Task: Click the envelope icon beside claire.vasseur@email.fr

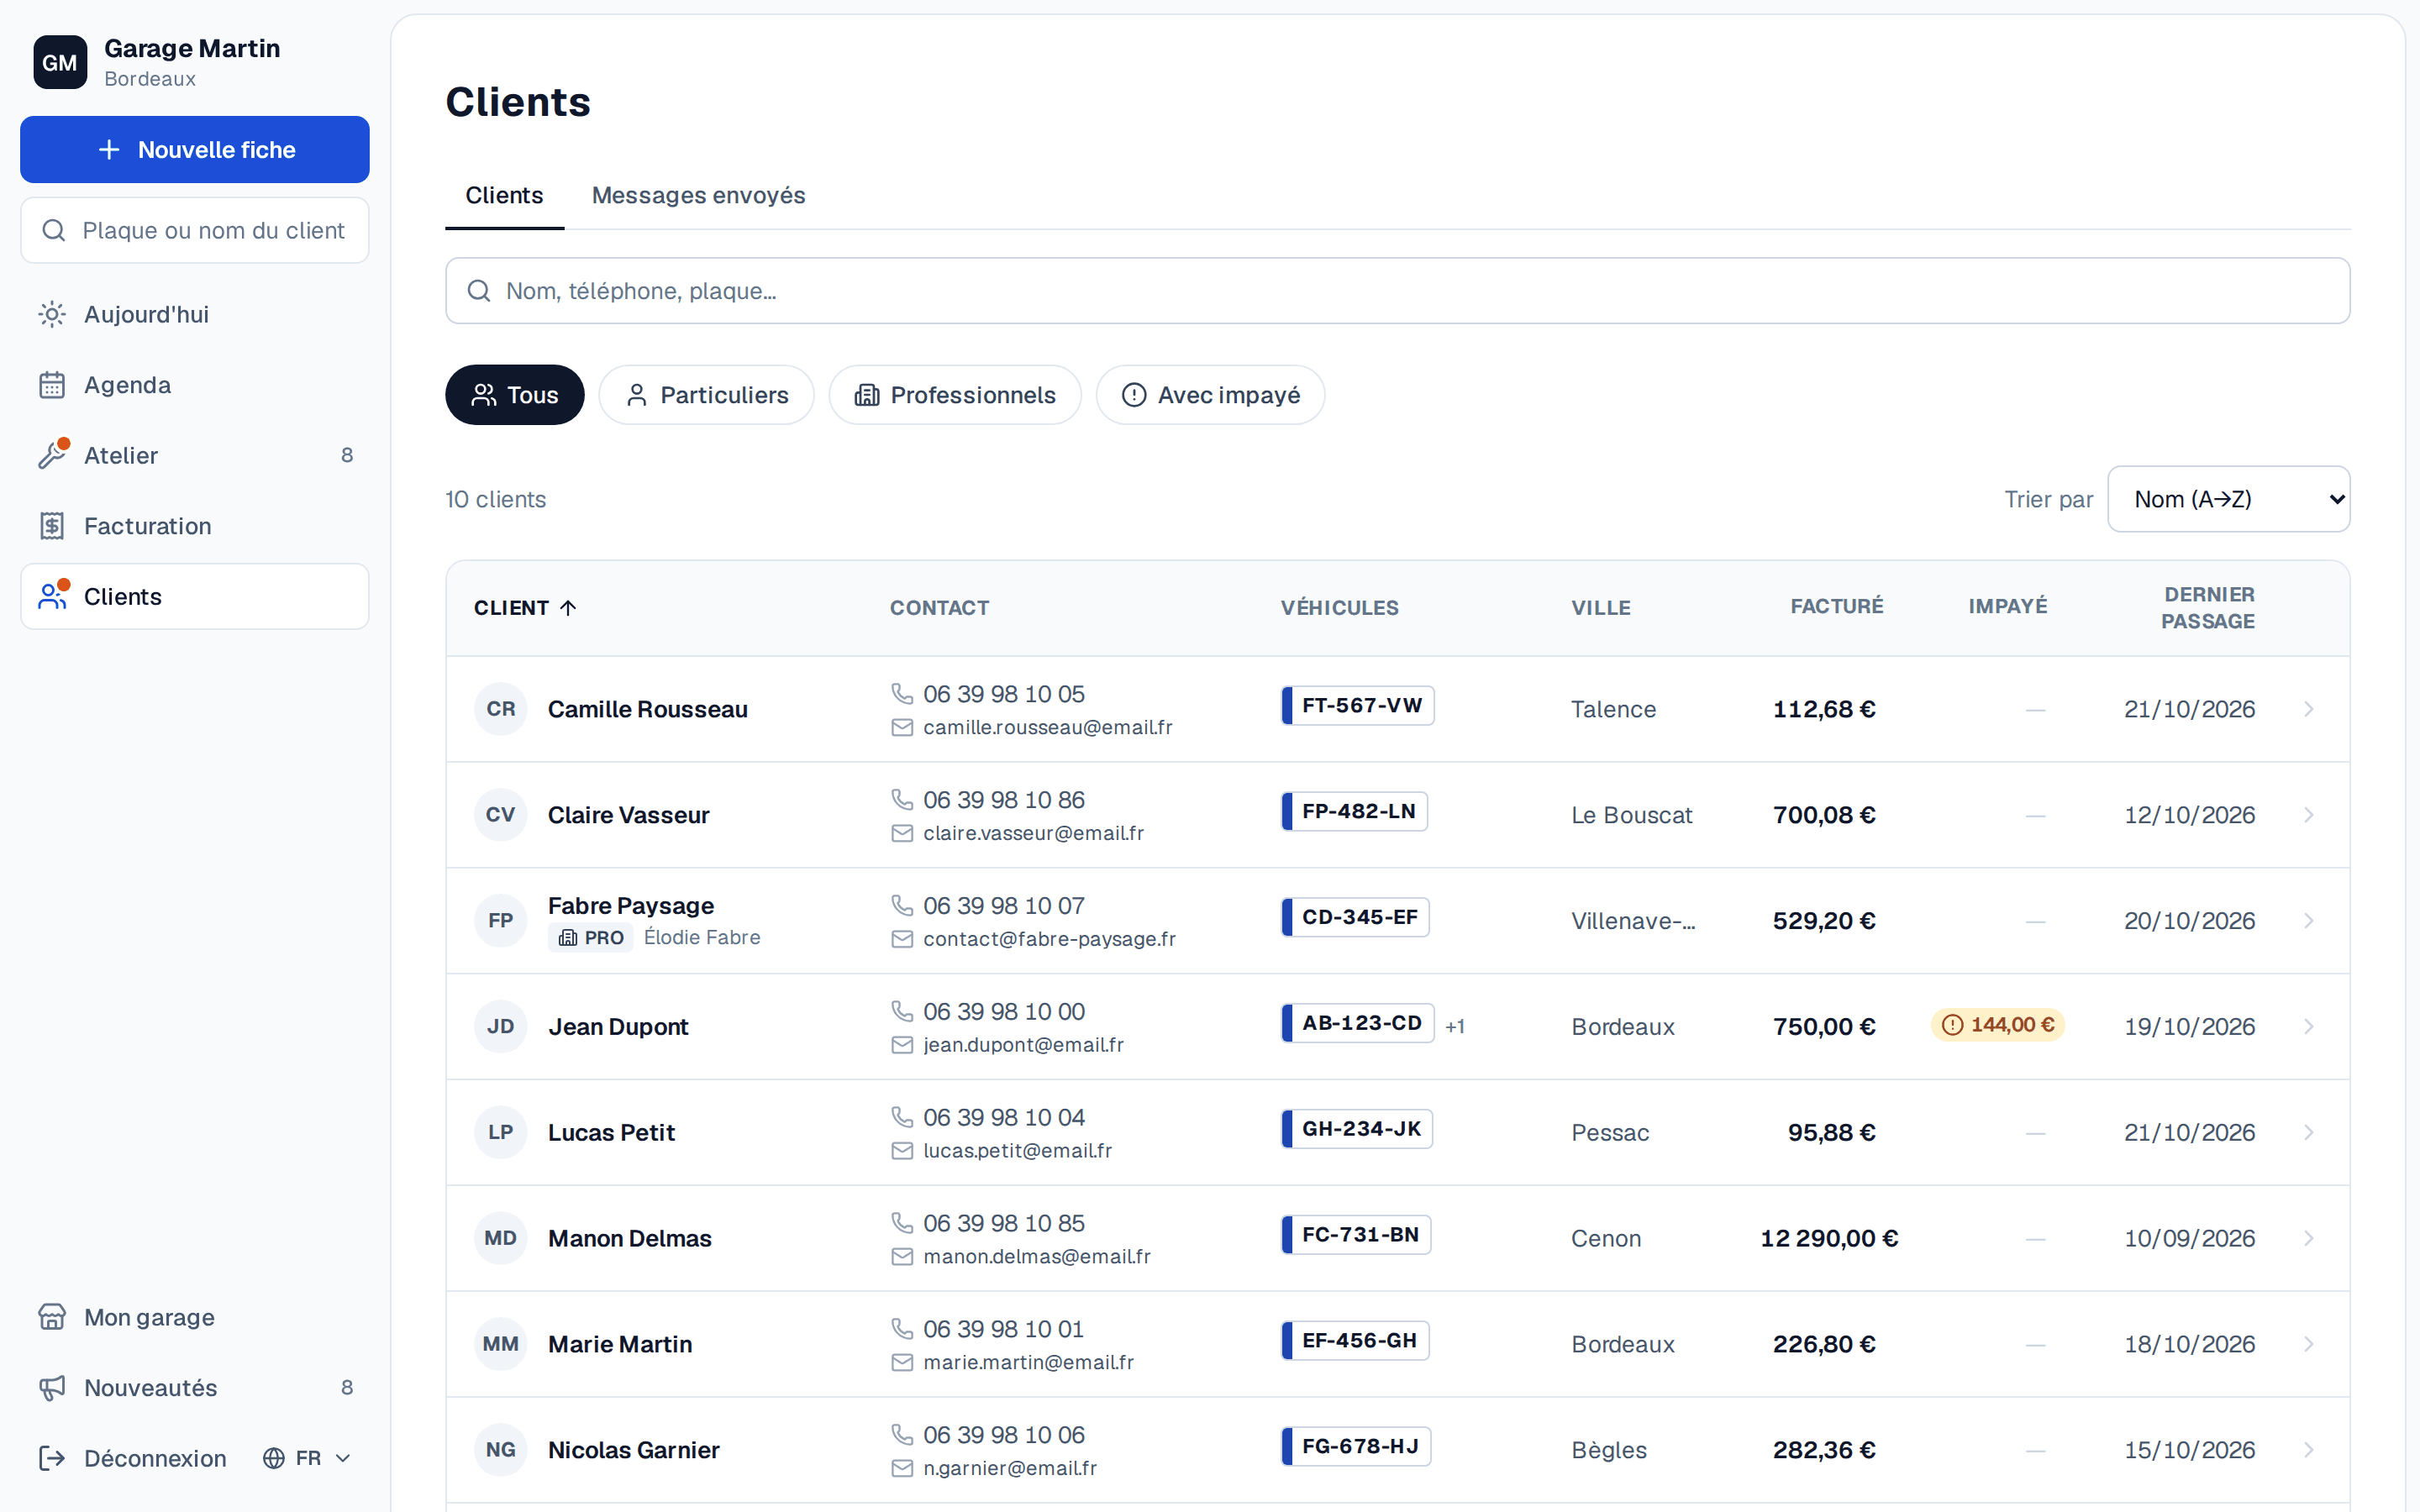Action: click(902, 833)
